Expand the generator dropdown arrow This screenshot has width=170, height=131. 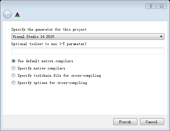coord(161,37)
